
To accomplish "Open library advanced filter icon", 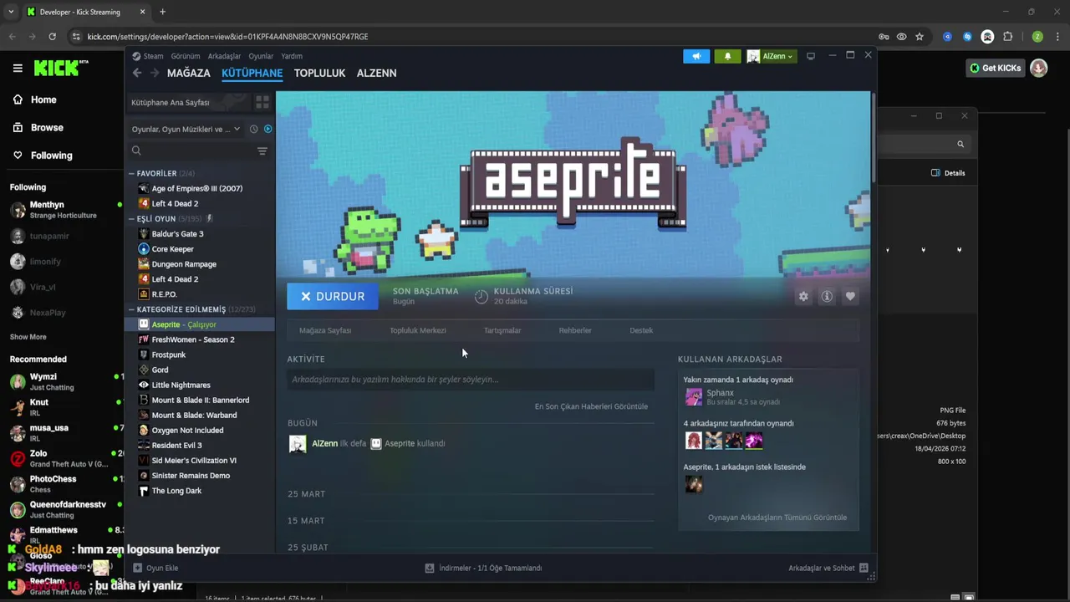I will coord(262,150).
